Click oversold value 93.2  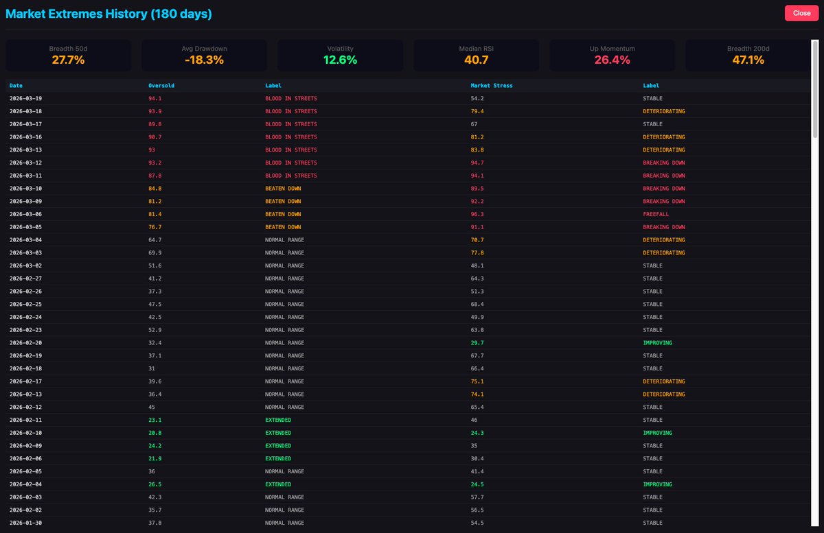tap(154, 163)
